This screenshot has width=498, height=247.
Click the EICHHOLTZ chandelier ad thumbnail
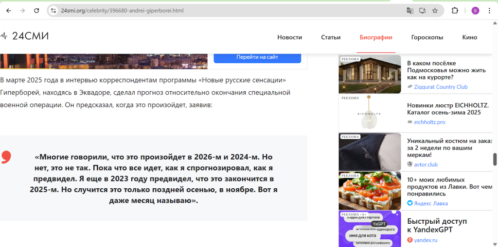click(x=370, y=113)
